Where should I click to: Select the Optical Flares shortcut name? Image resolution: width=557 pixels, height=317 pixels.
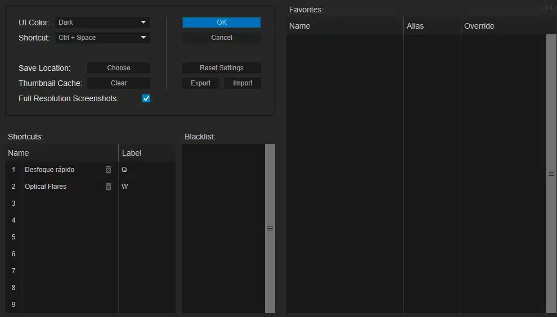[46, 187]
